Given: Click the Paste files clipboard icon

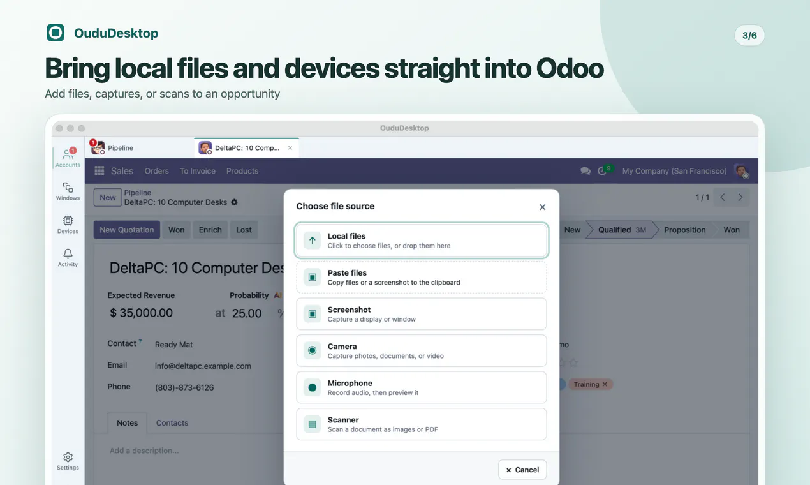Looking at the screenshot, I should tap(312, 277).
